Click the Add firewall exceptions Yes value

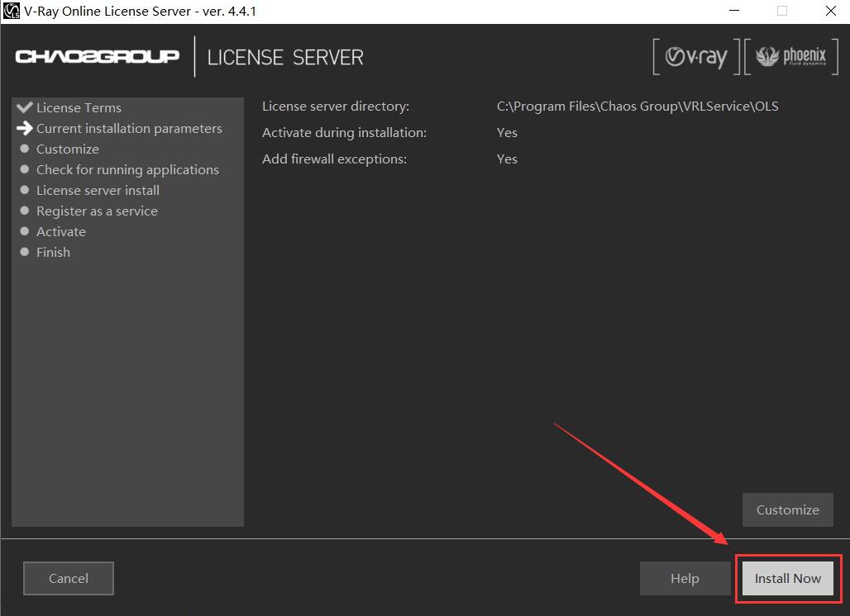point(507,159)
